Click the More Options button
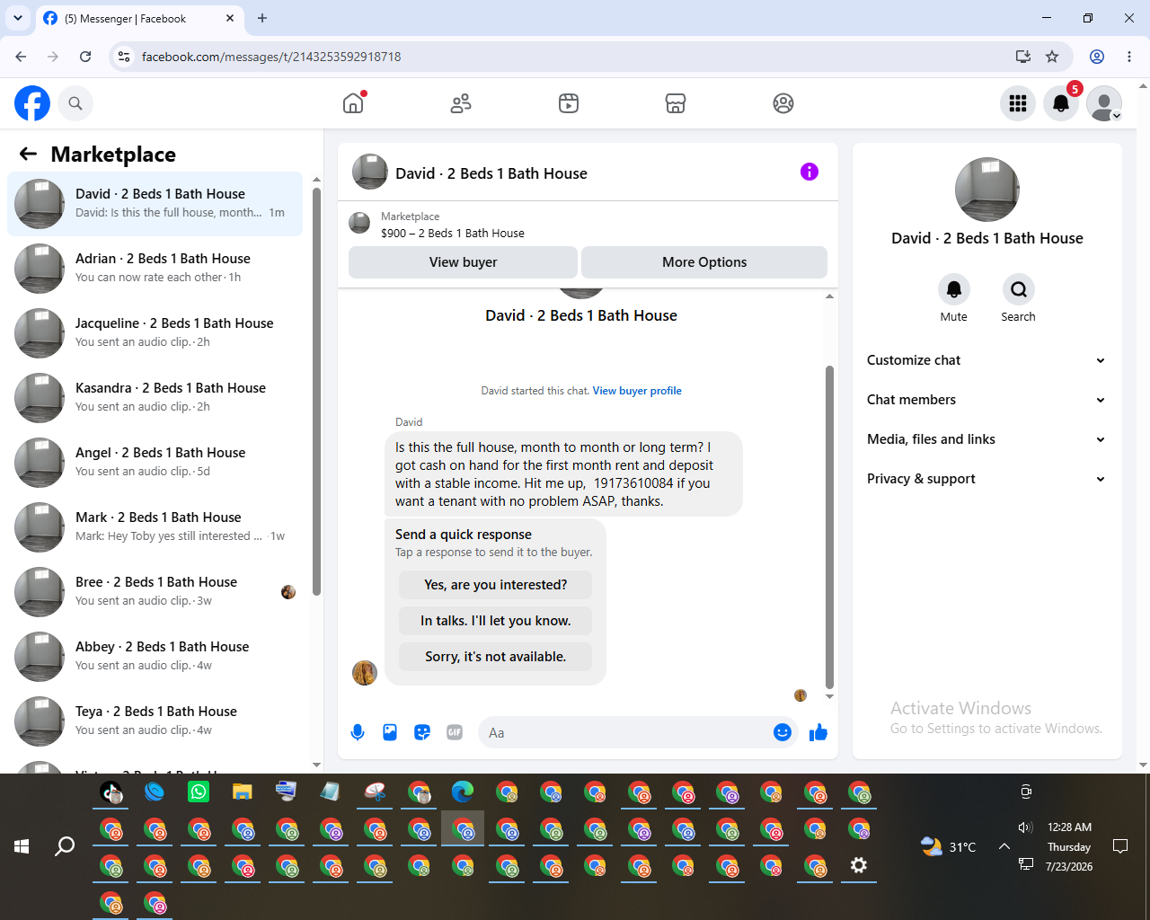Image resolution: width=1150 pixels, height=920 pixels. 704,262
